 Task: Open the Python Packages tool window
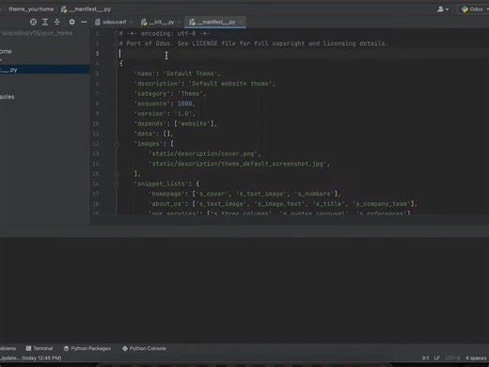tap(87, 348)
